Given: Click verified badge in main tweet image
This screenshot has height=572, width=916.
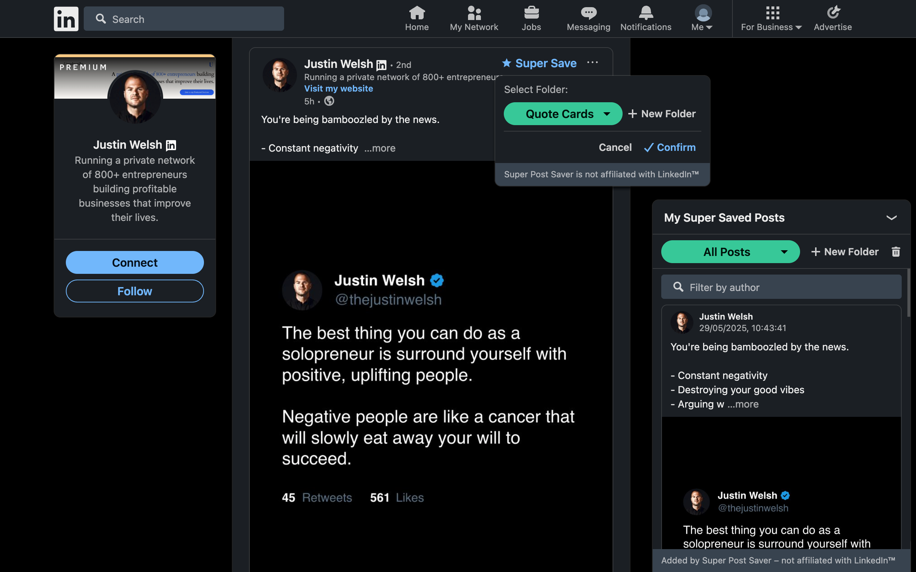Looking at the screenshot, I should click(437, 280).
